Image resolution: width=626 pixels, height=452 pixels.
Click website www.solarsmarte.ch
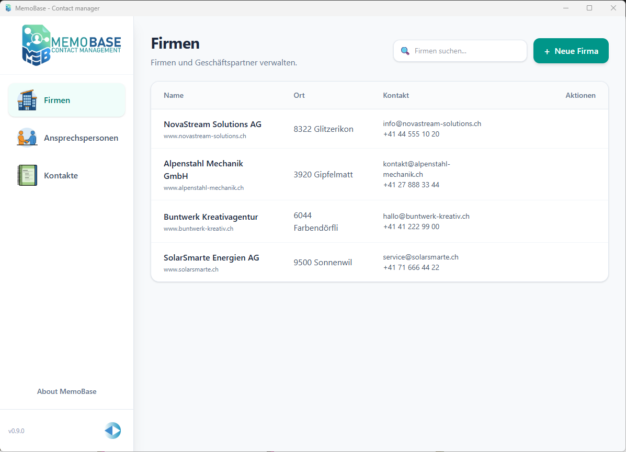click(x=191, y=269)
